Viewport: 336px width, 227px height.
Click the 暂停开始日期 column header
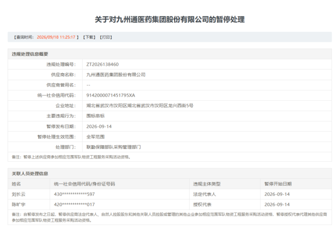[278, 184]
